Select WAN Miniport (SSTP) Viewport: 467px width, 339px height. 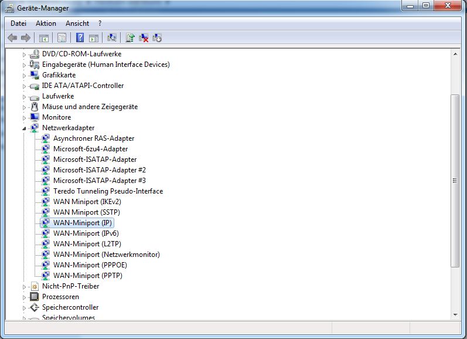click(87, 212)
